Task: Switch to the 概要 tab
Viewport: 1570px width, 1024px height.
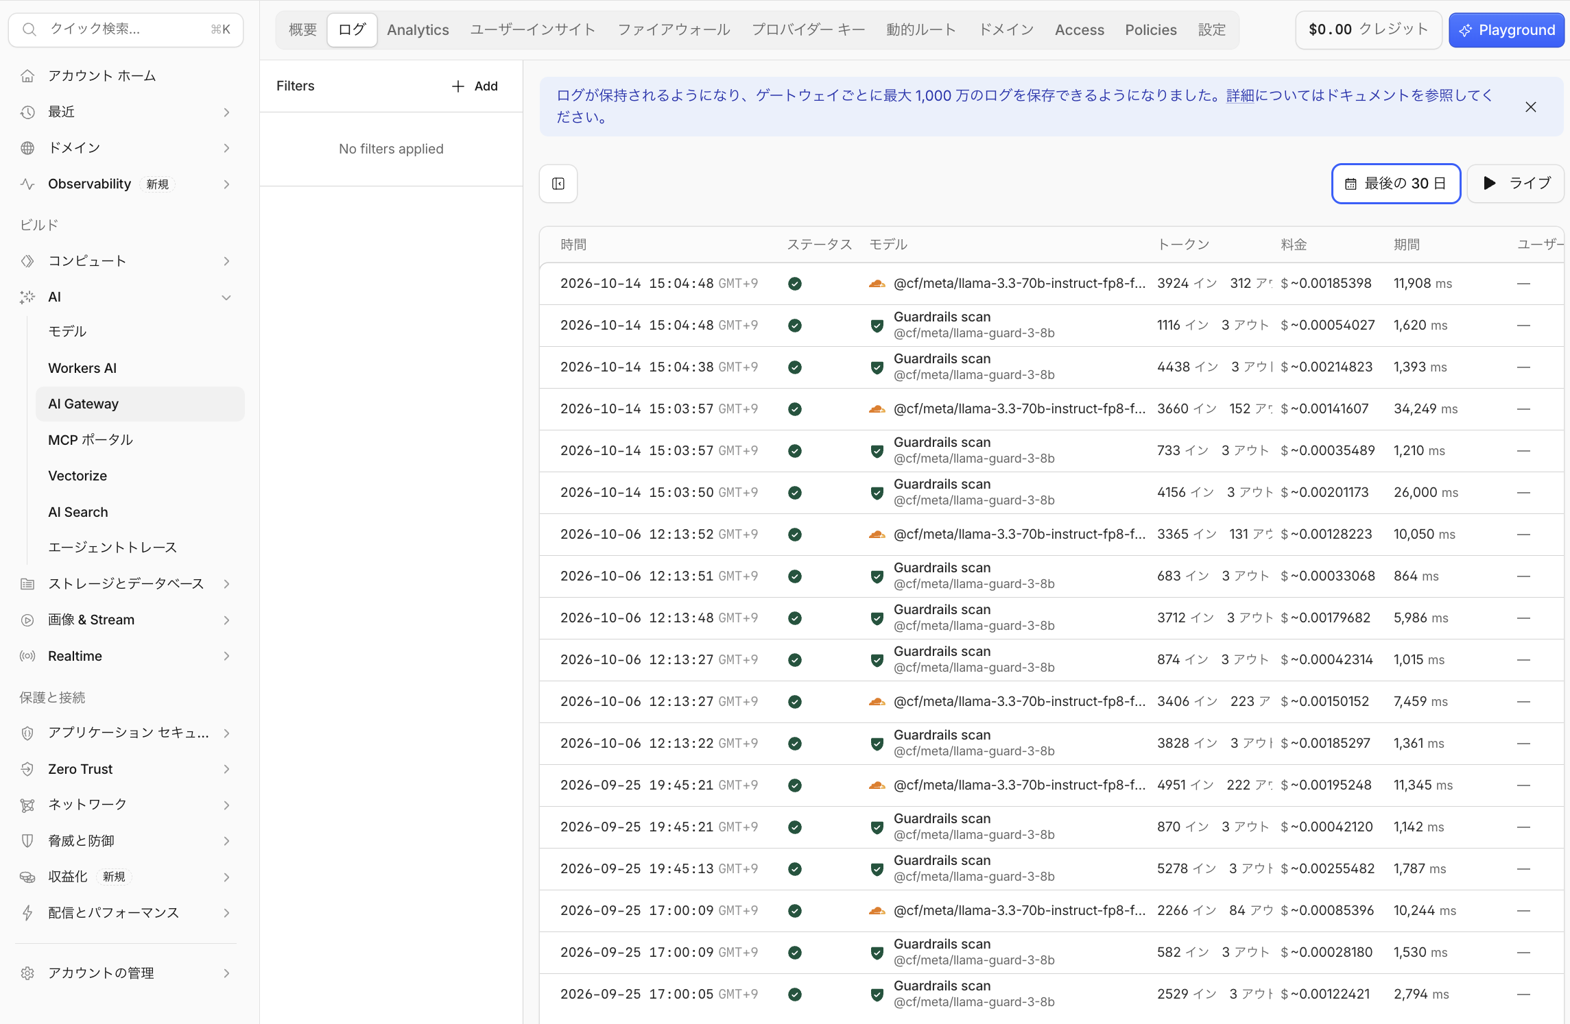Action: click(302, 30)
